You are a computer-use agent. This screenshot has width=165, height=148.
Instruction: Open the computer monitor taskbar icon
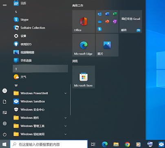click(x=150, y=144)
